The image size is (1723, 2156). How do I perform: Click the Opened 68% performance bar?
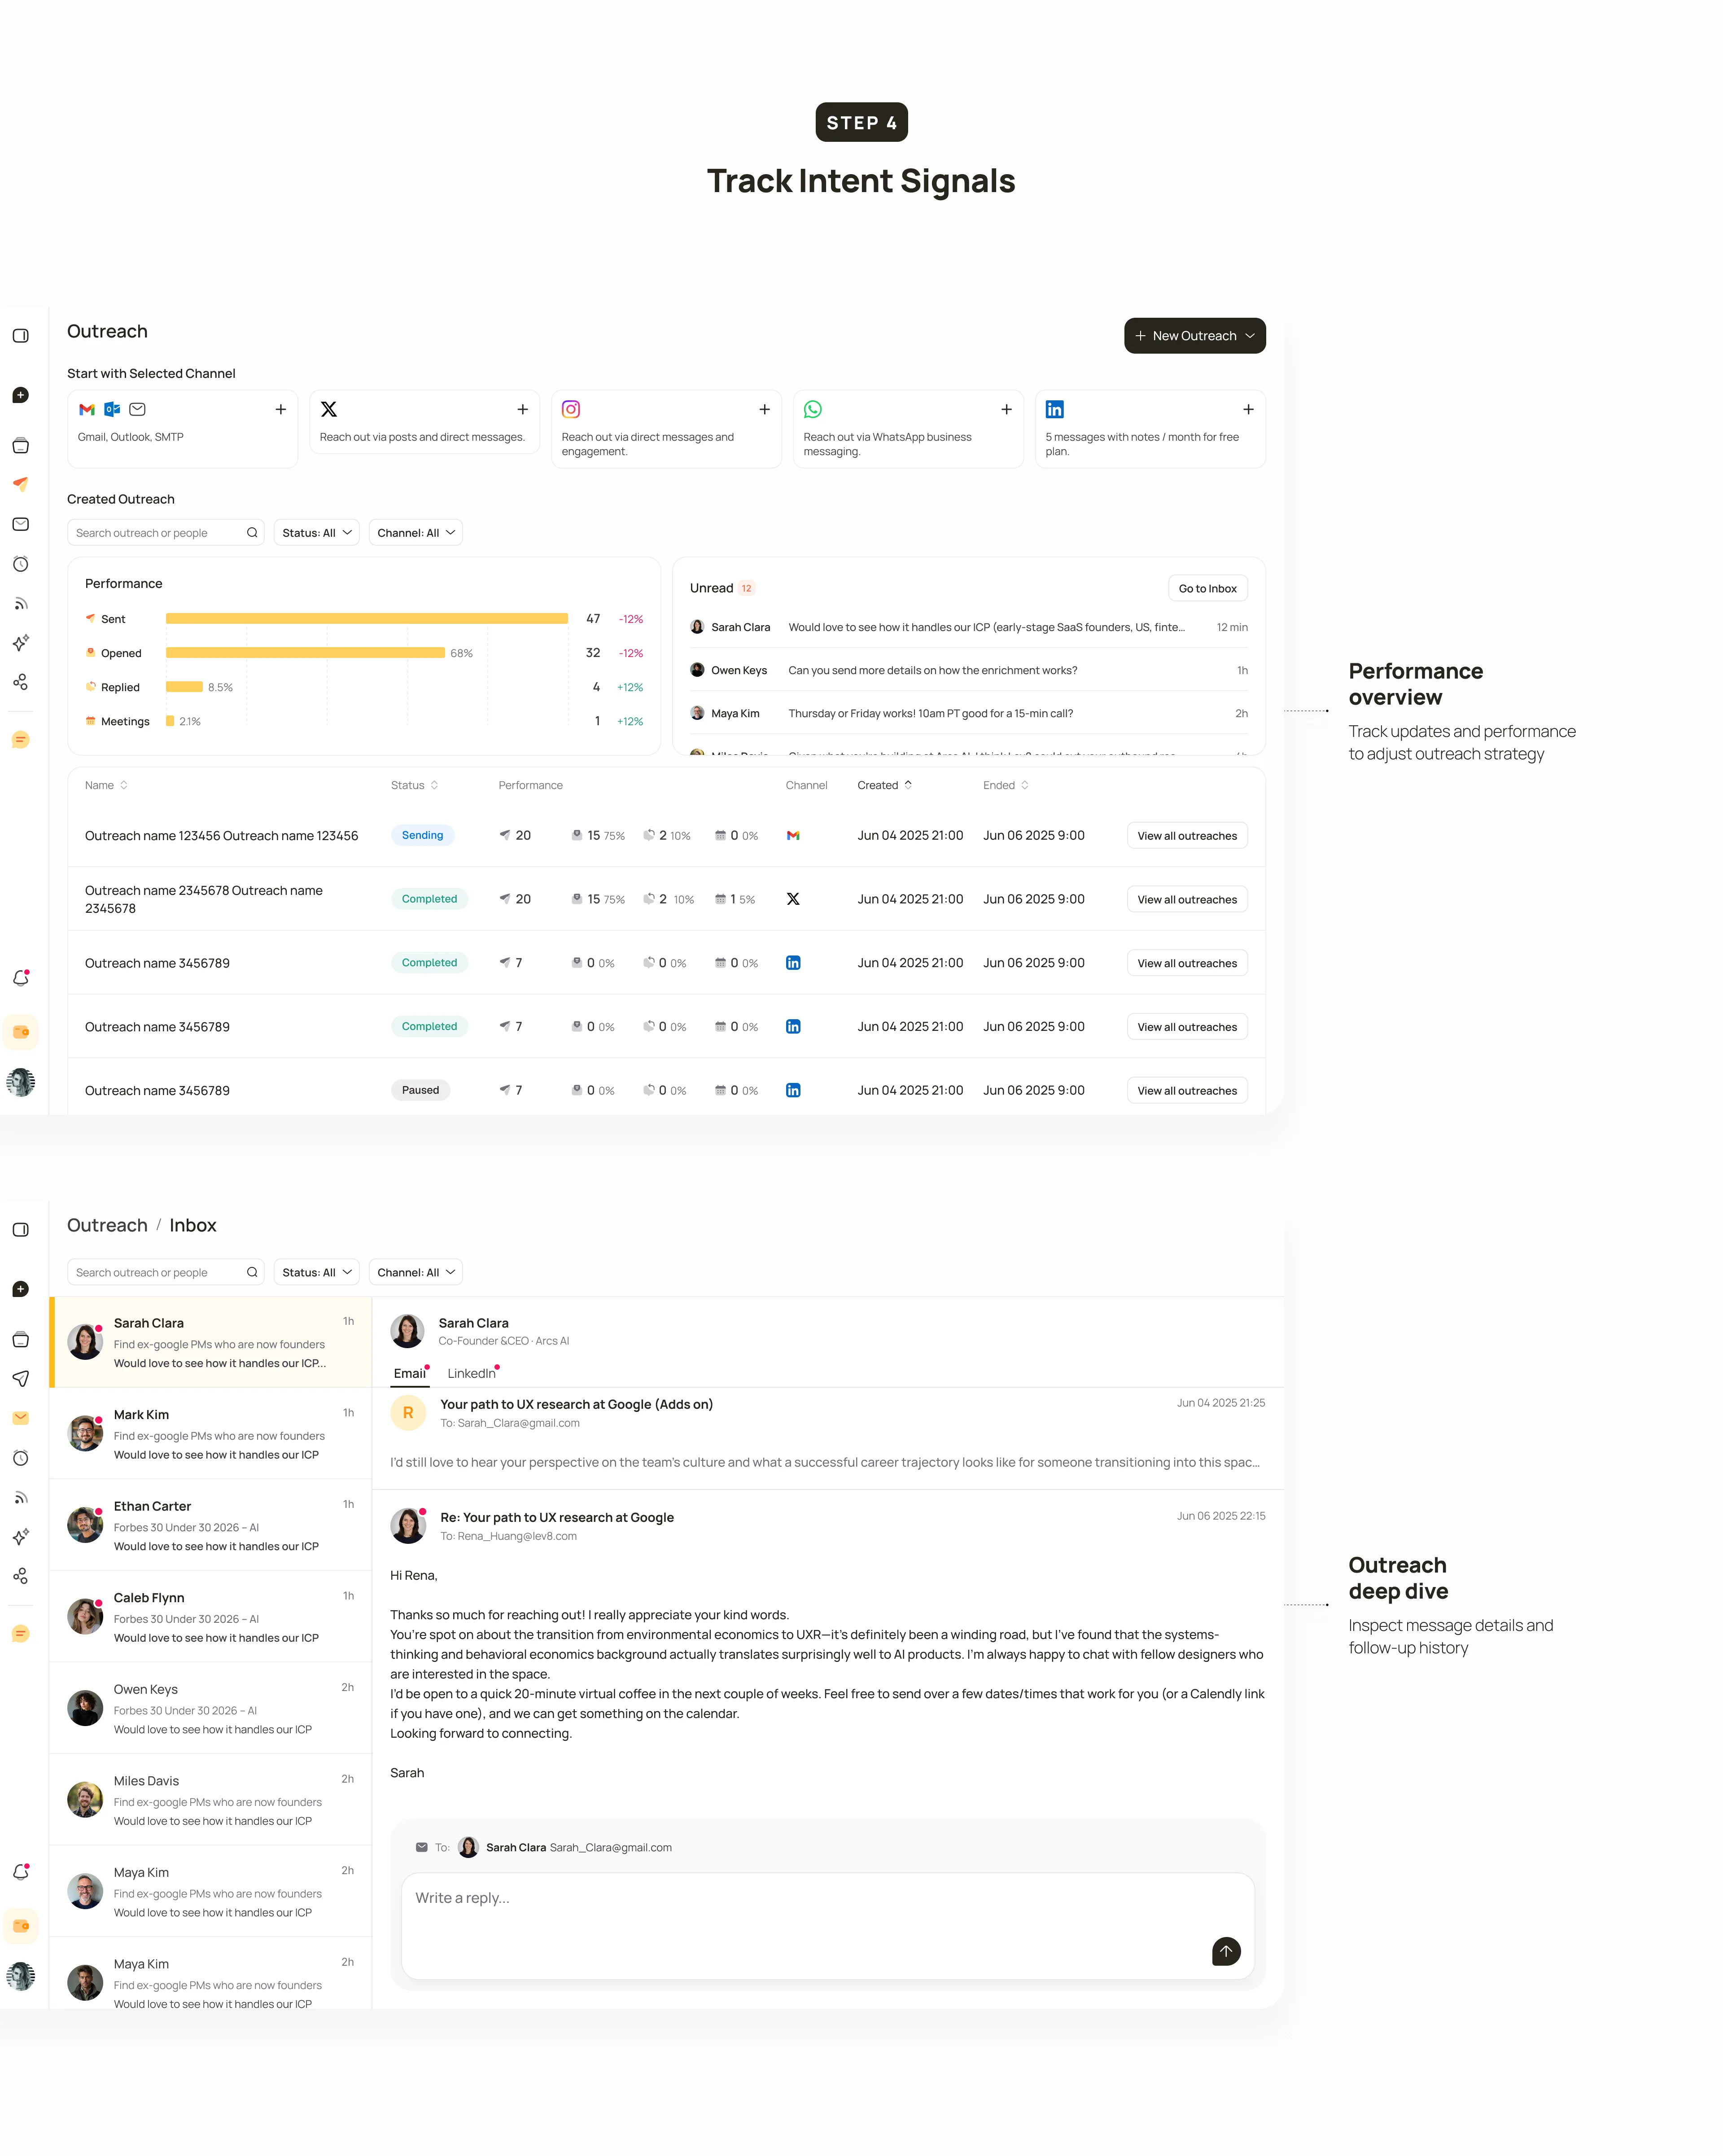point(305,653)
